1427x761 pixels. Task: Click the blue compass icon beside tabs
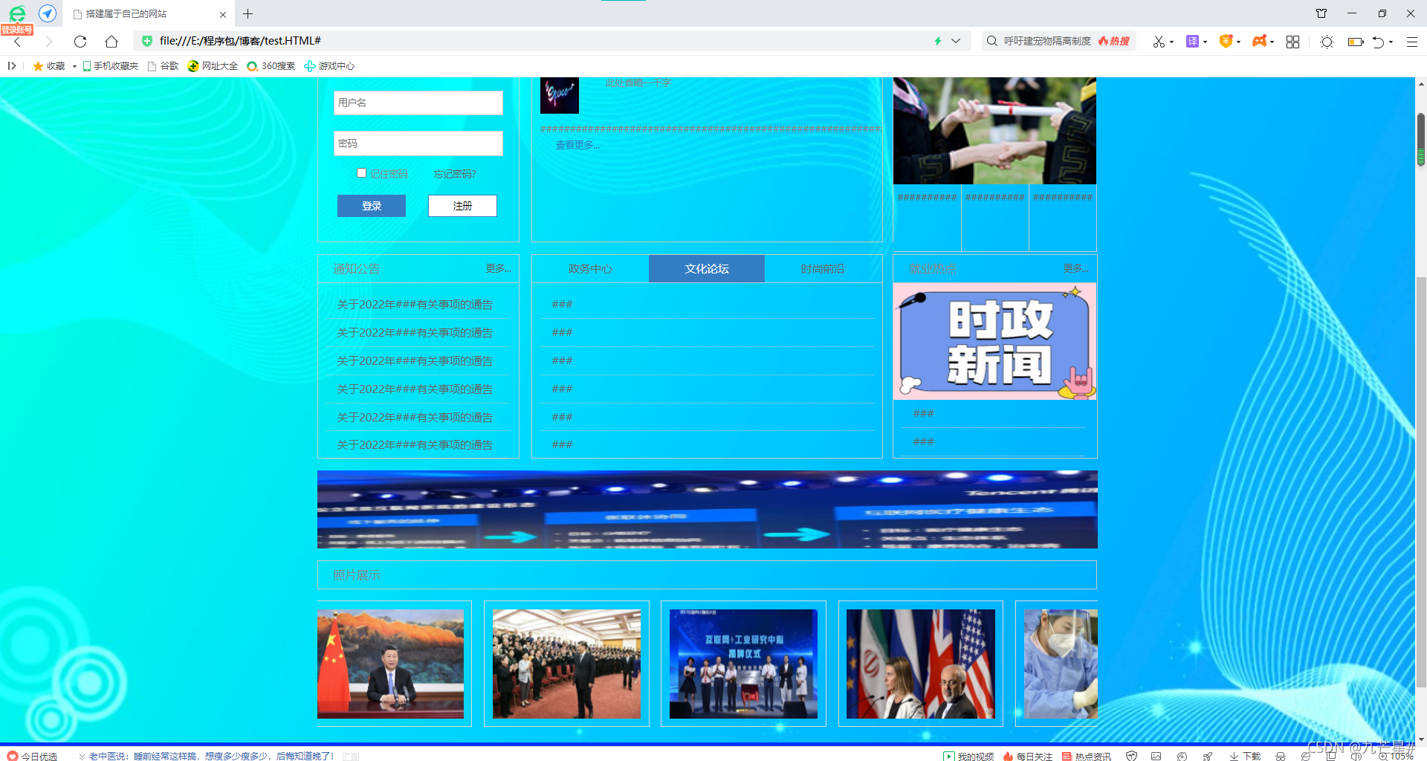click(48, 13)
